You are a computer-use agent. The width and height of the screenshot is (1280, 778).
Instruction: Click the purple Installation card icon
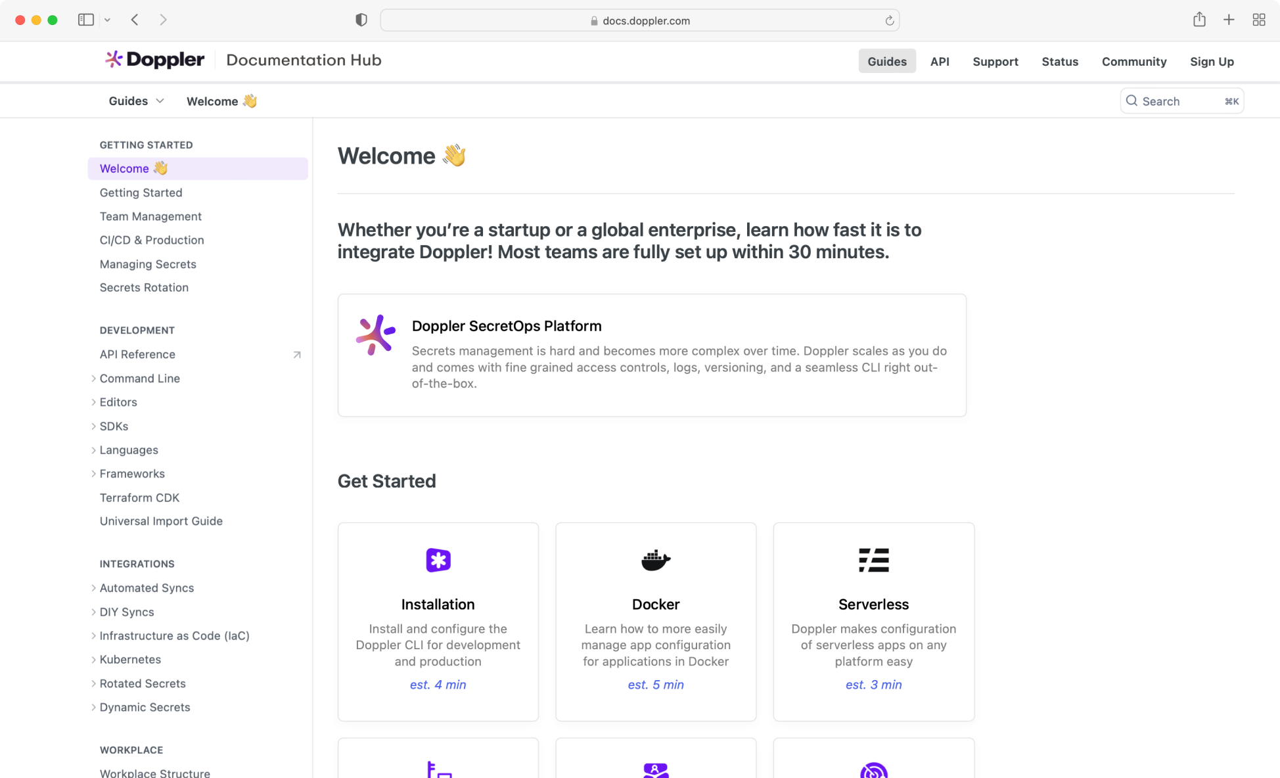[x=438, y=560]
